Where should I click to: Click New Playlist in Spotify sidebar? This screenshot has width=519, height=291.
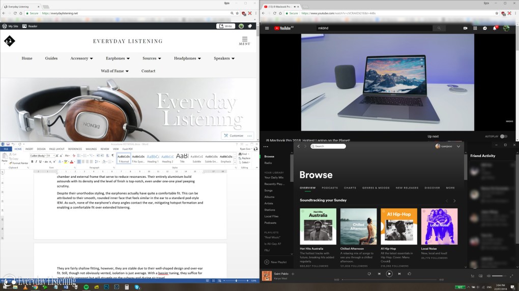point(276,262)
